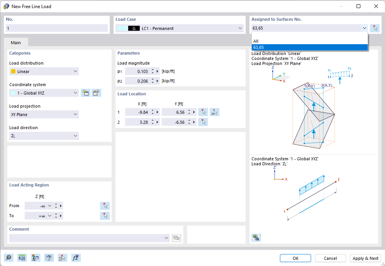
Task: Open the To Z flyout arrow
Action: 61,216
